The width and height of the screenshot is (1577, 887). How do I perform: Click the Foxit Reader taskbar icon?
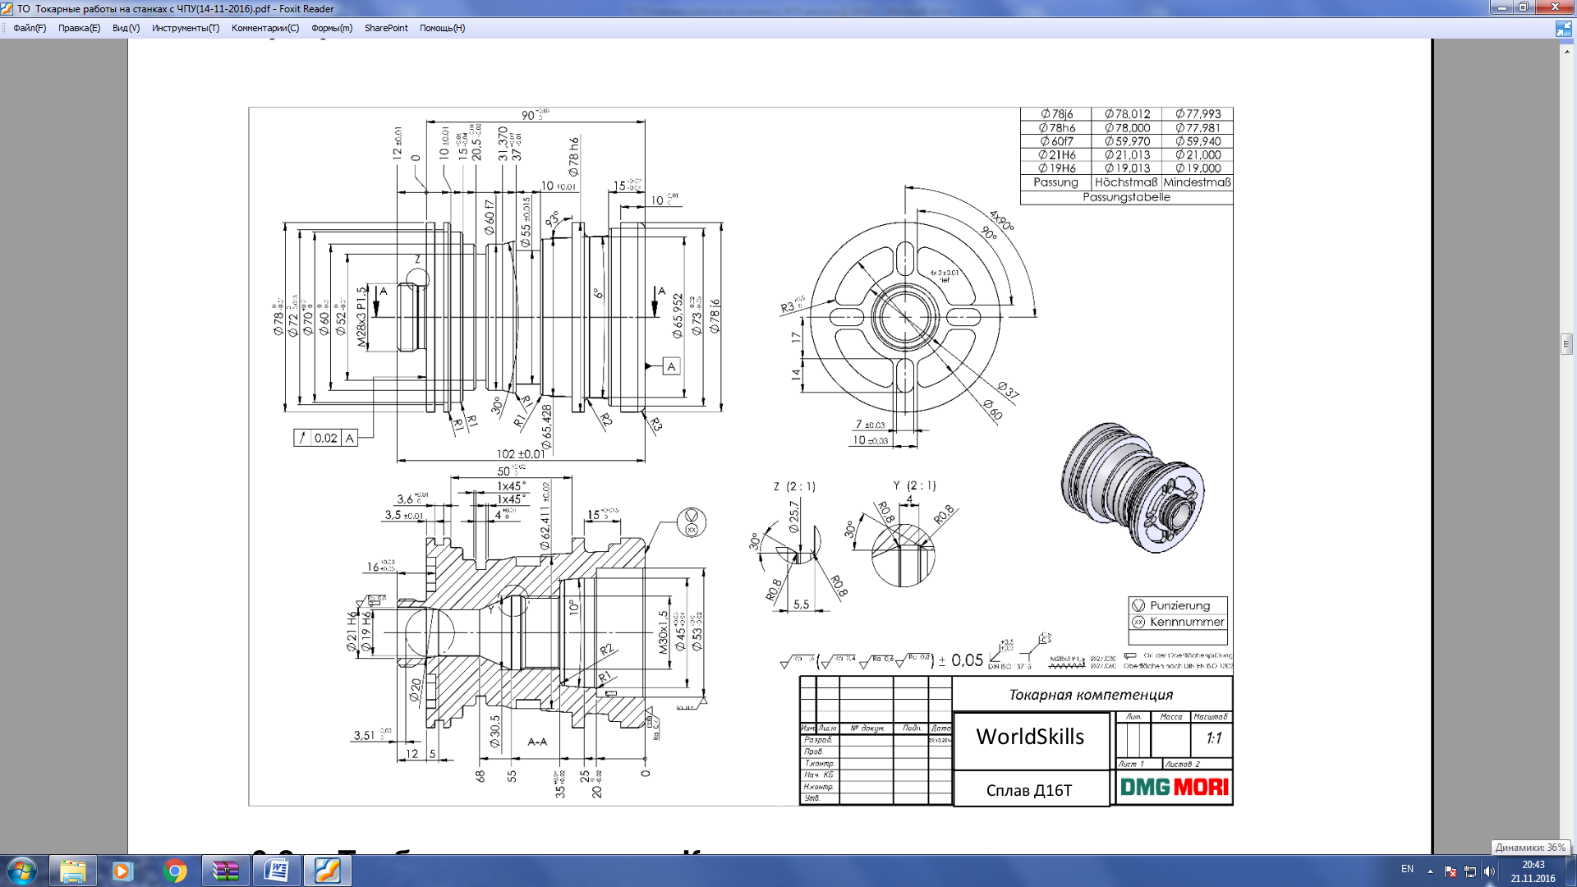click(327, 871)
